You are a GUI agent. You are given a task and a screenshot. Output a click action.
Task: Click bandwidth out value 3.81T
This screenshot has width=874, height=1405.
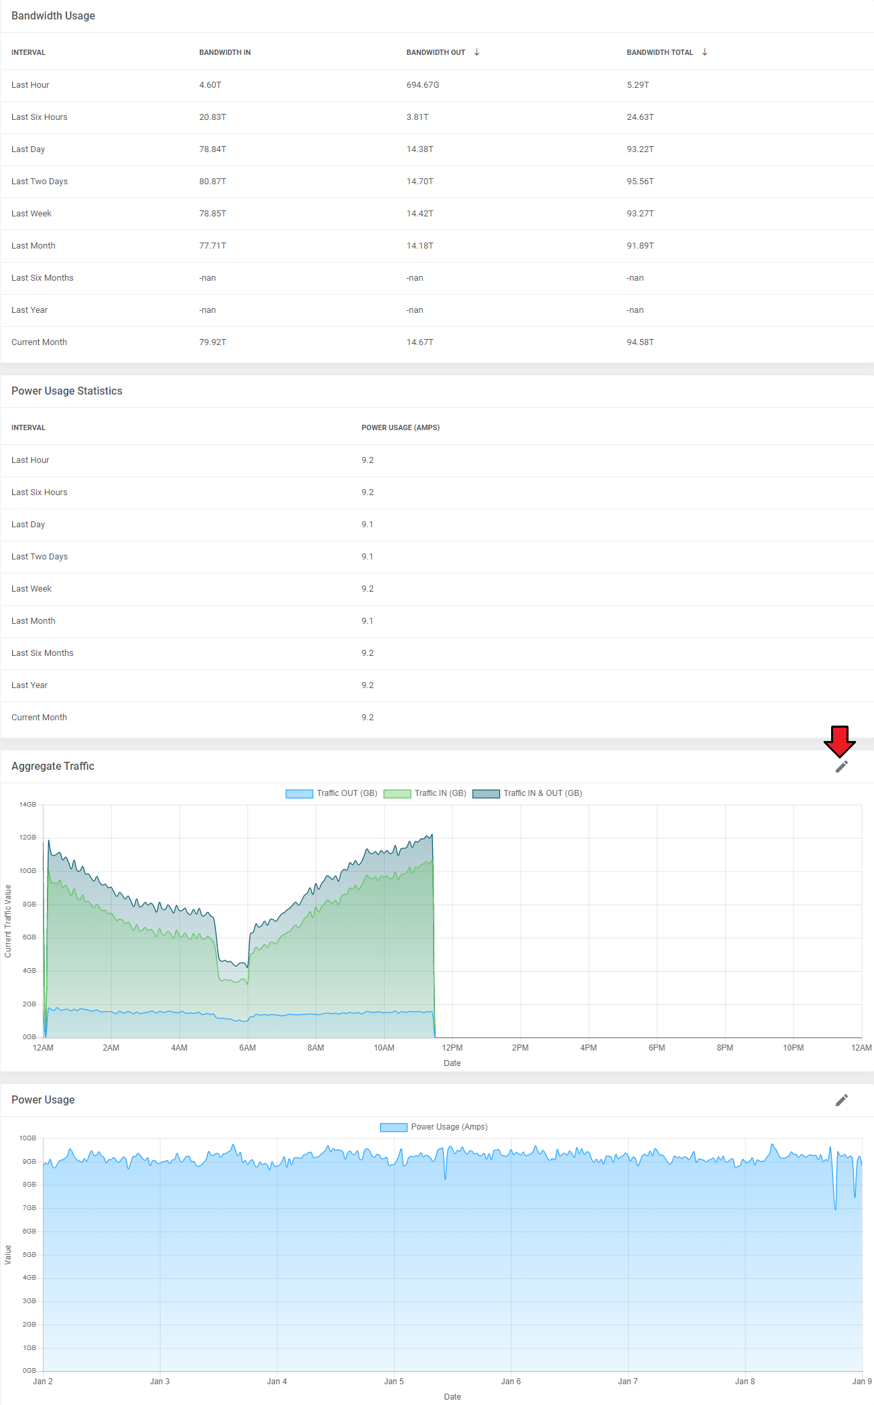417,117
